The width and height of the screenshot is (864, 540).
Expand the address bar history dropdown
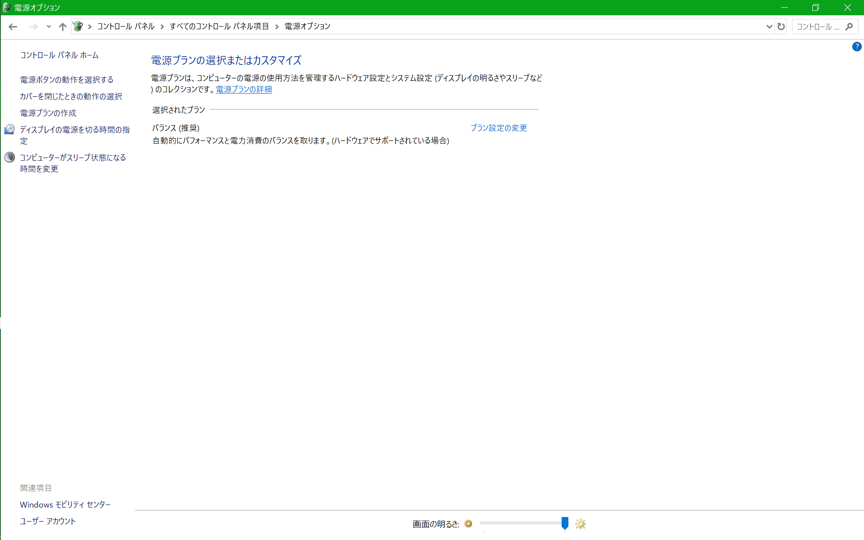click(x=769, y=27)
